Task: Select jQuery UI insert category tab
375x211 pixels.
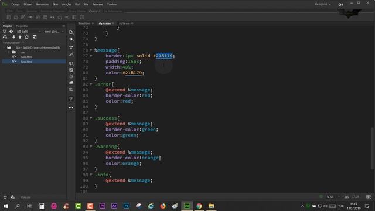Action: pyautogui.click(x=95, y=11)
